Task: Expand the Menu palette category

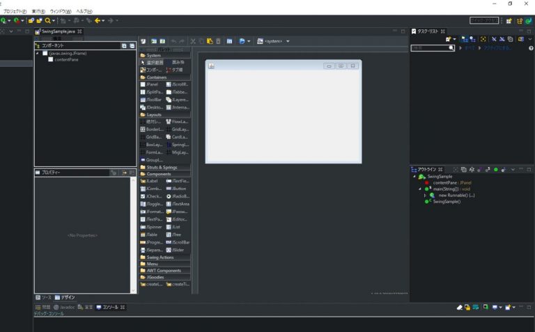Action: point(165,264)
